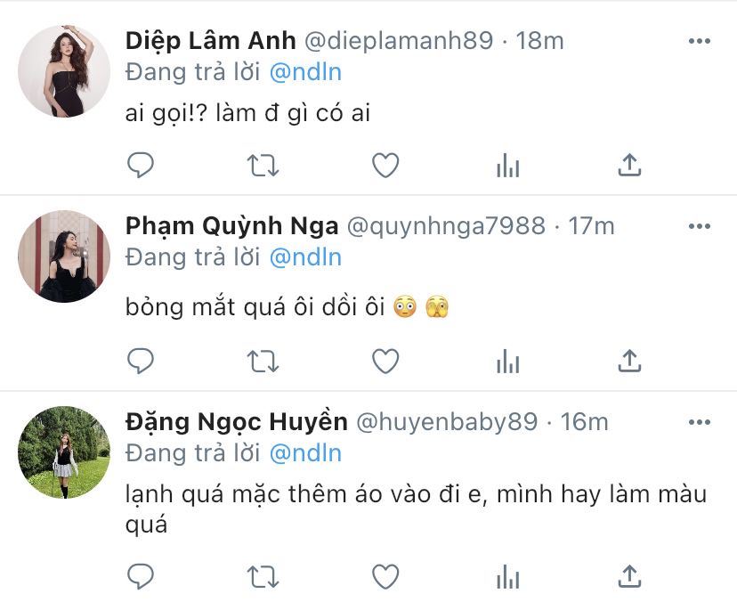Open more options on Diệp Lâm Anh's tweet
This screenshot has width=737, height=602.
[x=700, y=41]
